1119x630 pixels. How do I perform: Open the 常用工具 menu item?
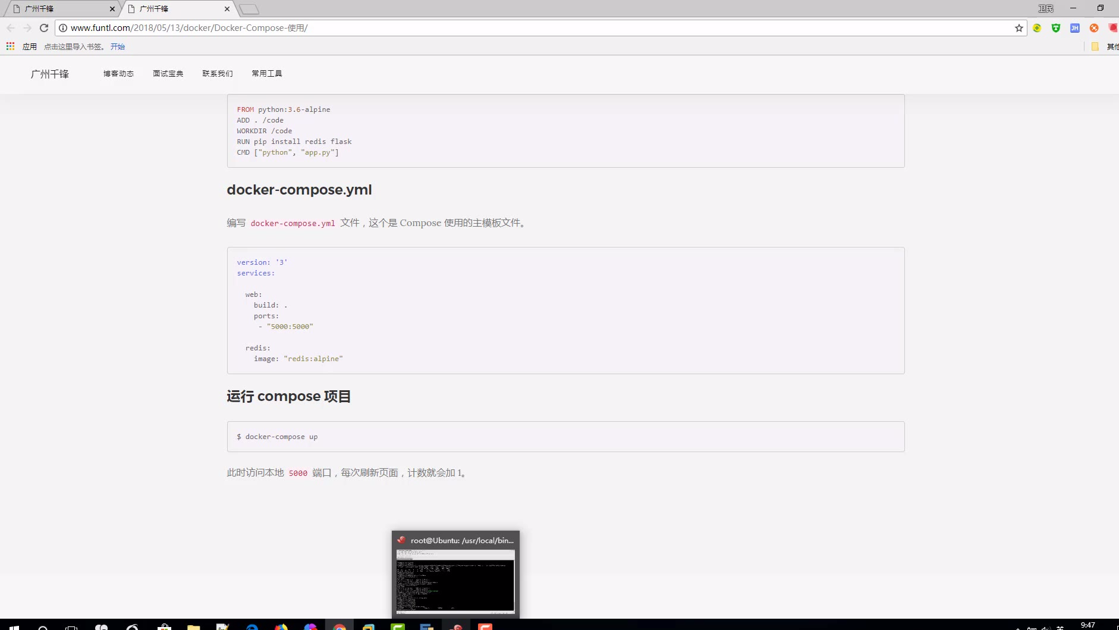point(266,74)
